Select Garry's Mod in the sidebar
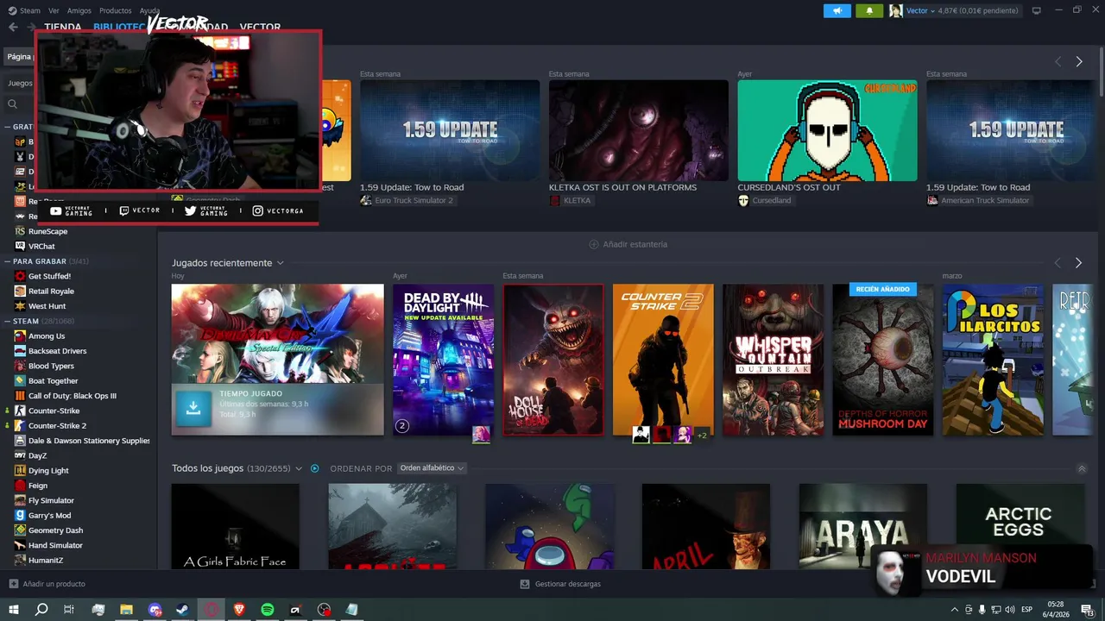The height and width of the screenshot is (621, 1105). (49, 515)
